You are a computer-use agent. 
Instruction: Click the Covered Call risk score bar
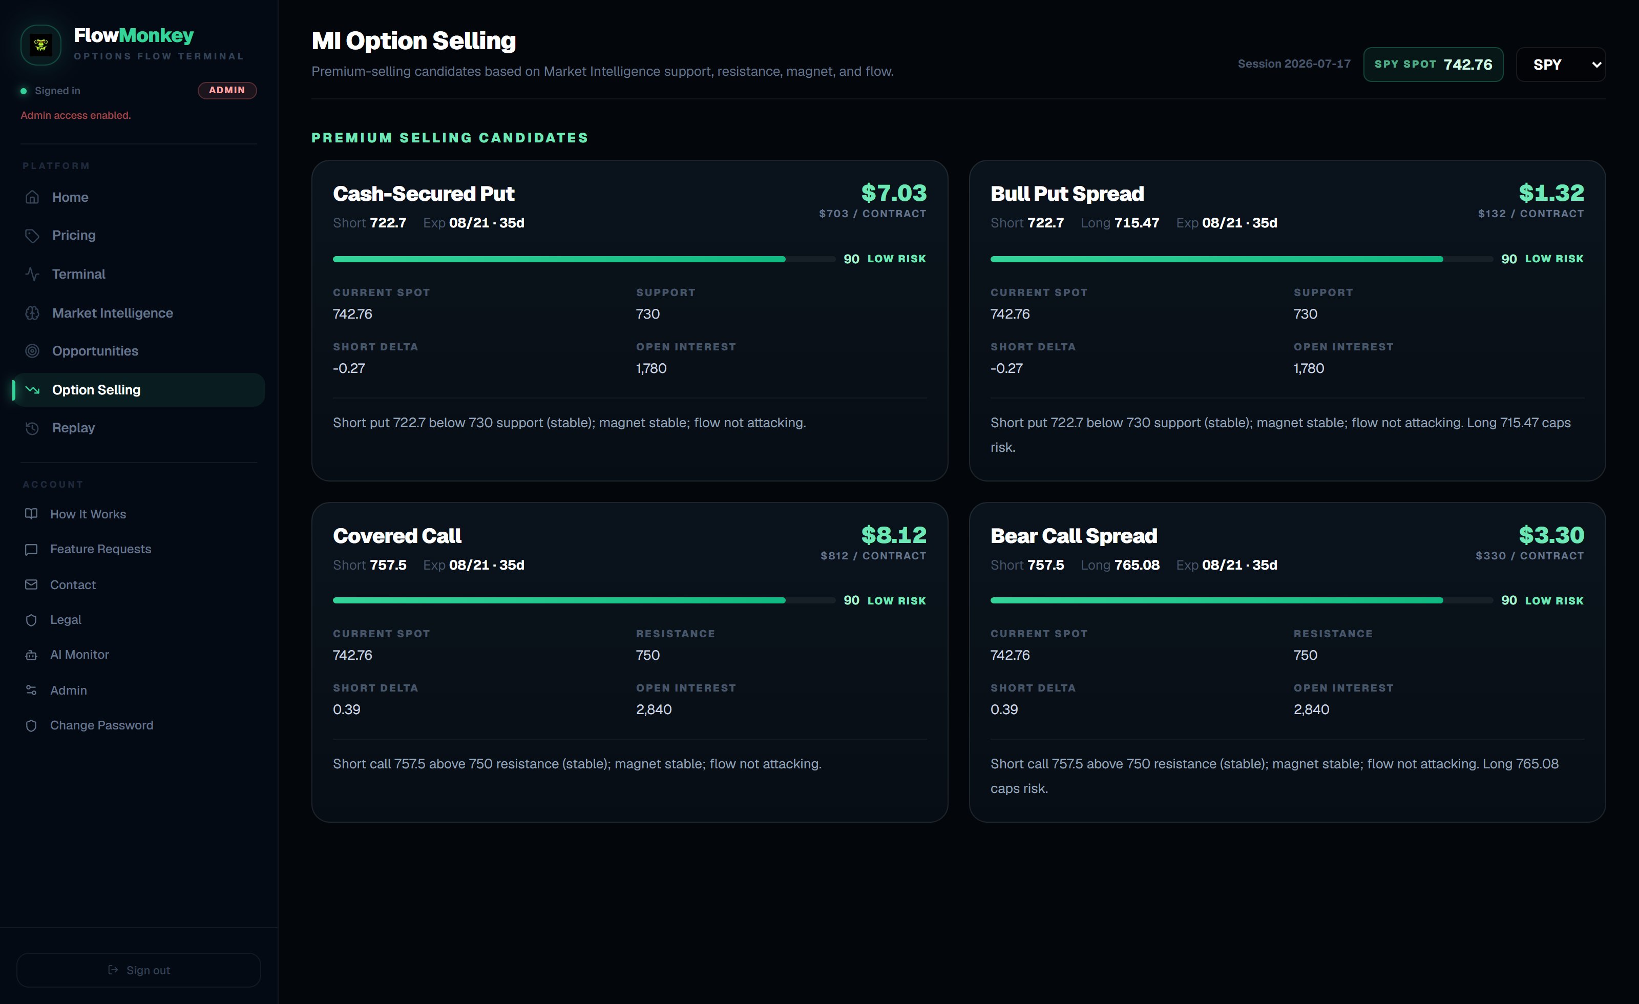pos(584,600)
